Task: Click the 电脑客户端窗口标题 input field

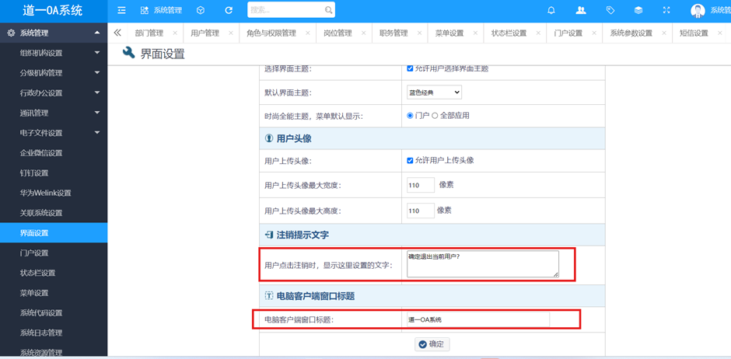Action: (477, 320)
